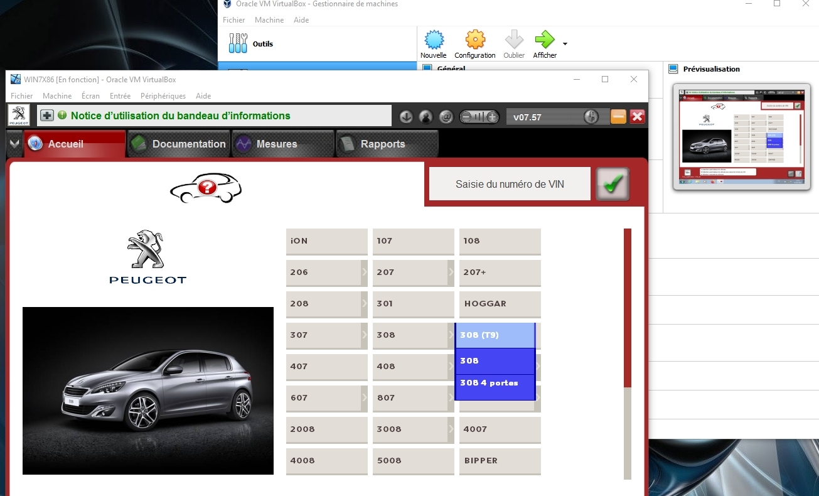Screen dimensions: 819x496
Task: Click the red model list scrollbar
Action: 628,308
